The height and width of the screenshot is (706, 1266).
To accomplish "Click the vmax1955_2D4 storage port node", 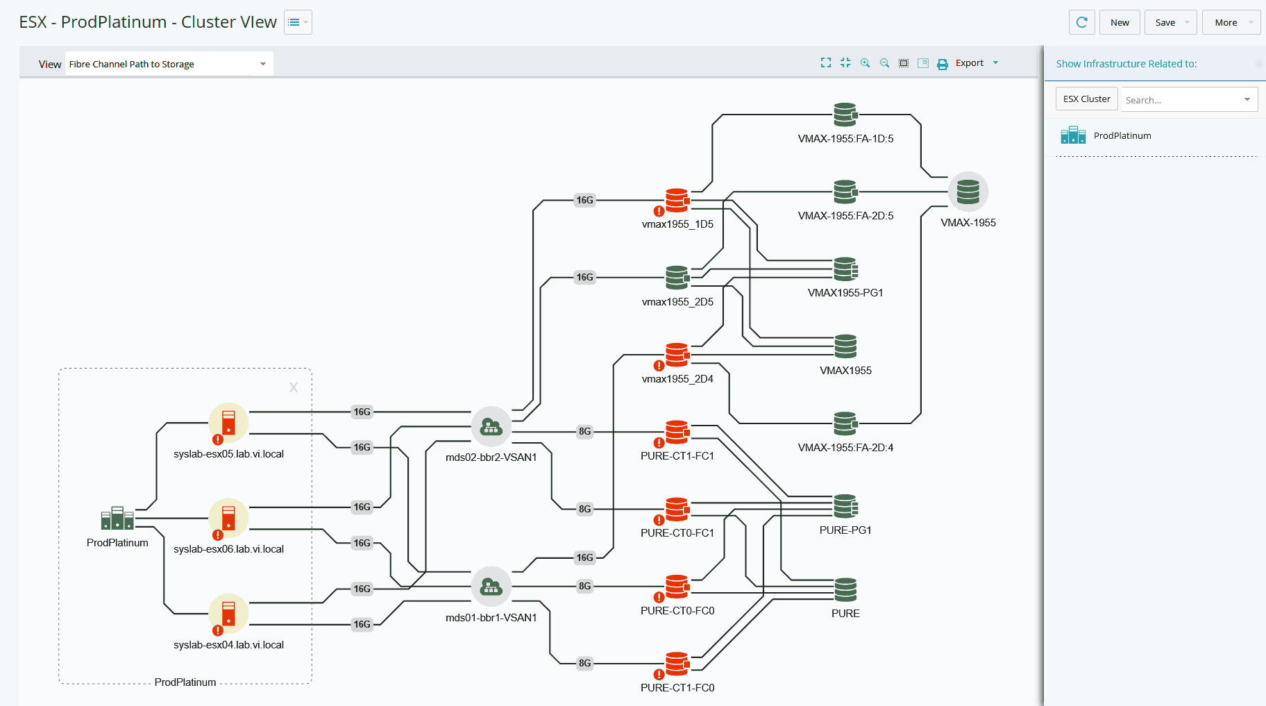I will pos(677,355).
